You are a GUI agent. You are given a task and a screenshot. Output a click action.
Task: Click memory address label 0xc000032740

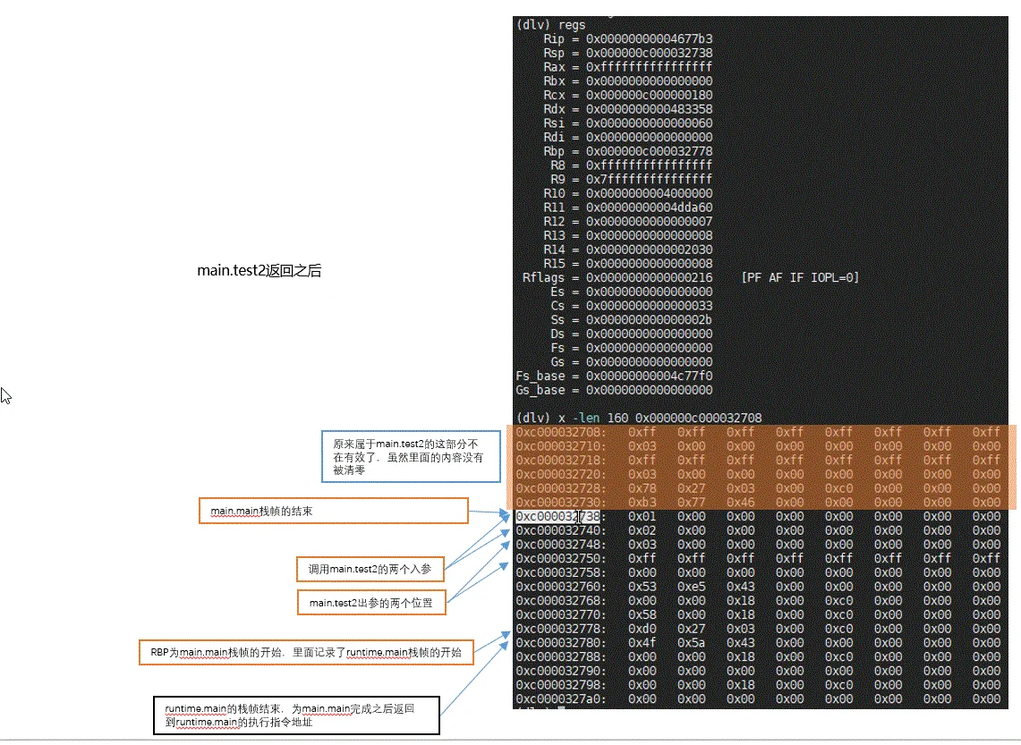(x=561, y=531)
